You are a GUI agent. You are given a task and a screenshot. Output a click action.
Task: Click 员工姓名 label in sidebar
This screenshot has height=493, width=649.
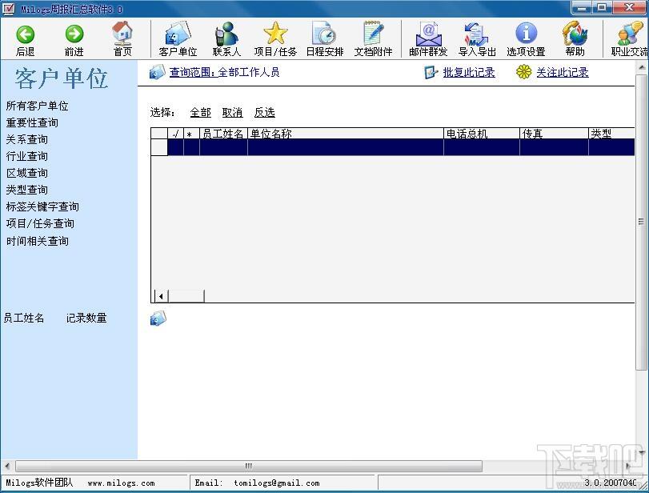[x=23, y=318]
